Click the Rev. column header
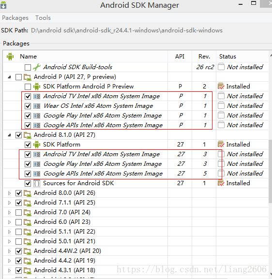Screen dimensions: 272x279 204,57
